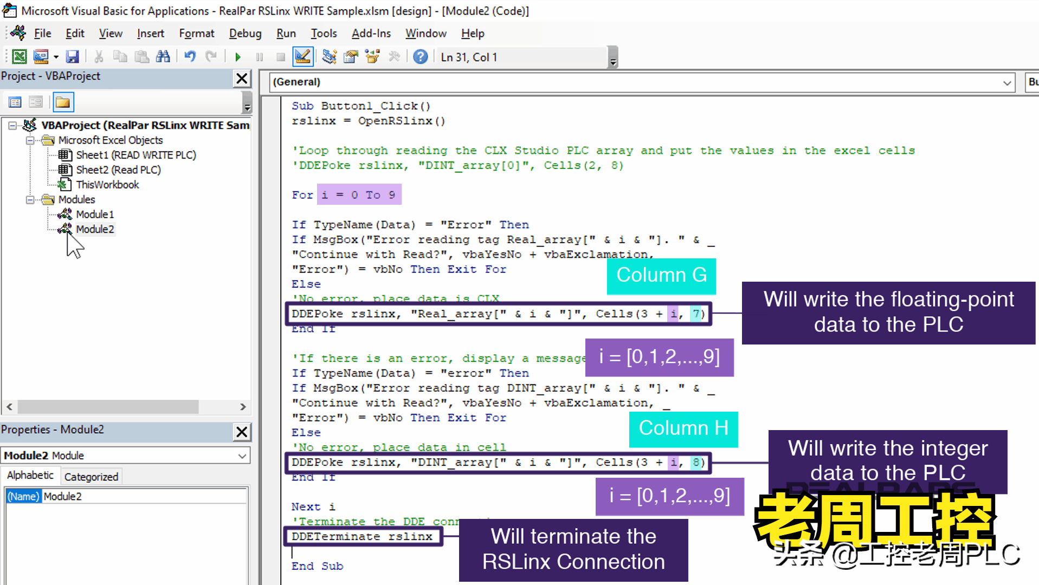
Task: Open the Module2 Module object dropdown
Action: point(242,456)
